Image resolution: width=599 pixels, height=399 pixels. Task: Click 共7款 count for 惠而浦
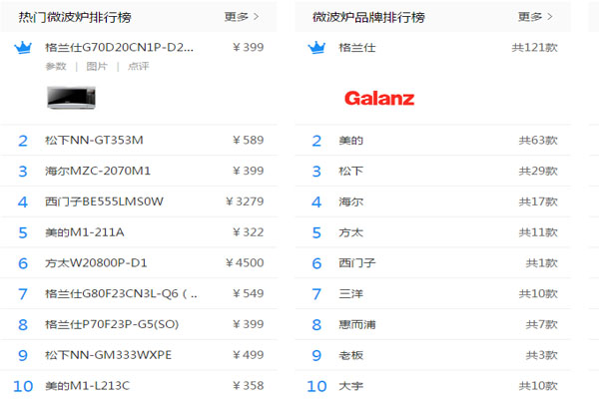point(542,324)
